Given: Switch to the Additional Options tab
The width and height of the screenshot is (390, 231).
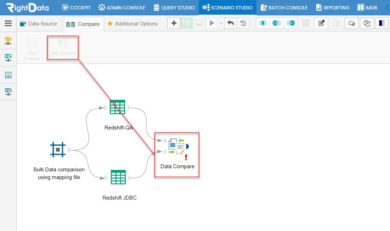Looking at the screenshot, I should tap(132, 24).
